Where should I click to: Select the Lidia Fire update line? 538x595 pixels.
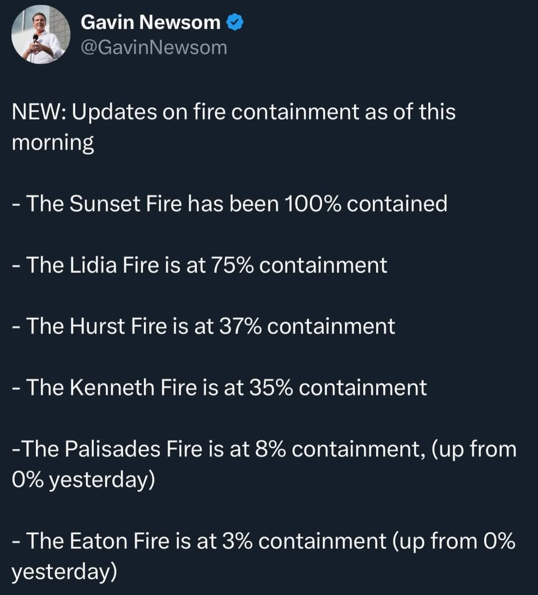200,265
